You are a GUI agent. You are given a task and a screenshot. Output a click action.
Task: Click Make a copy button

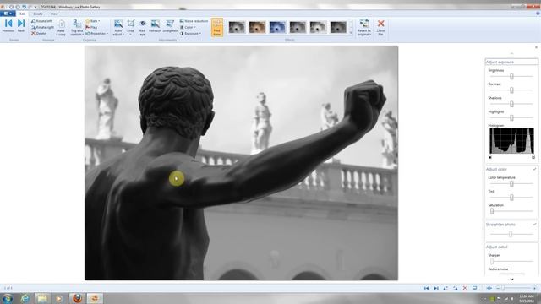(x=61, y=28)
